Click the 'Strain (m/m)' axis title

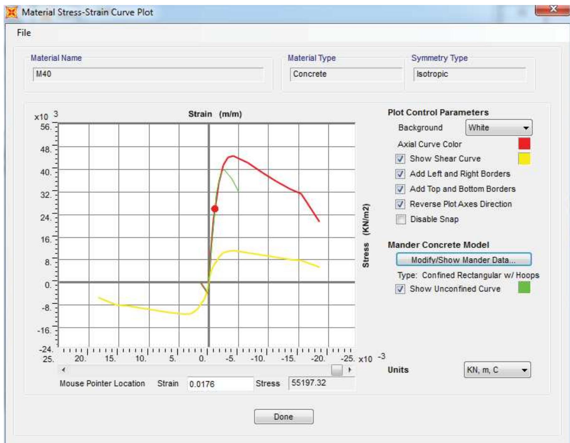[215, 114]
